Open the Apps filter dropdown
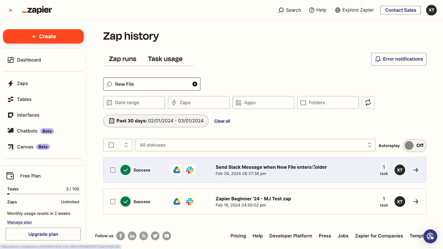 (263, 103)
